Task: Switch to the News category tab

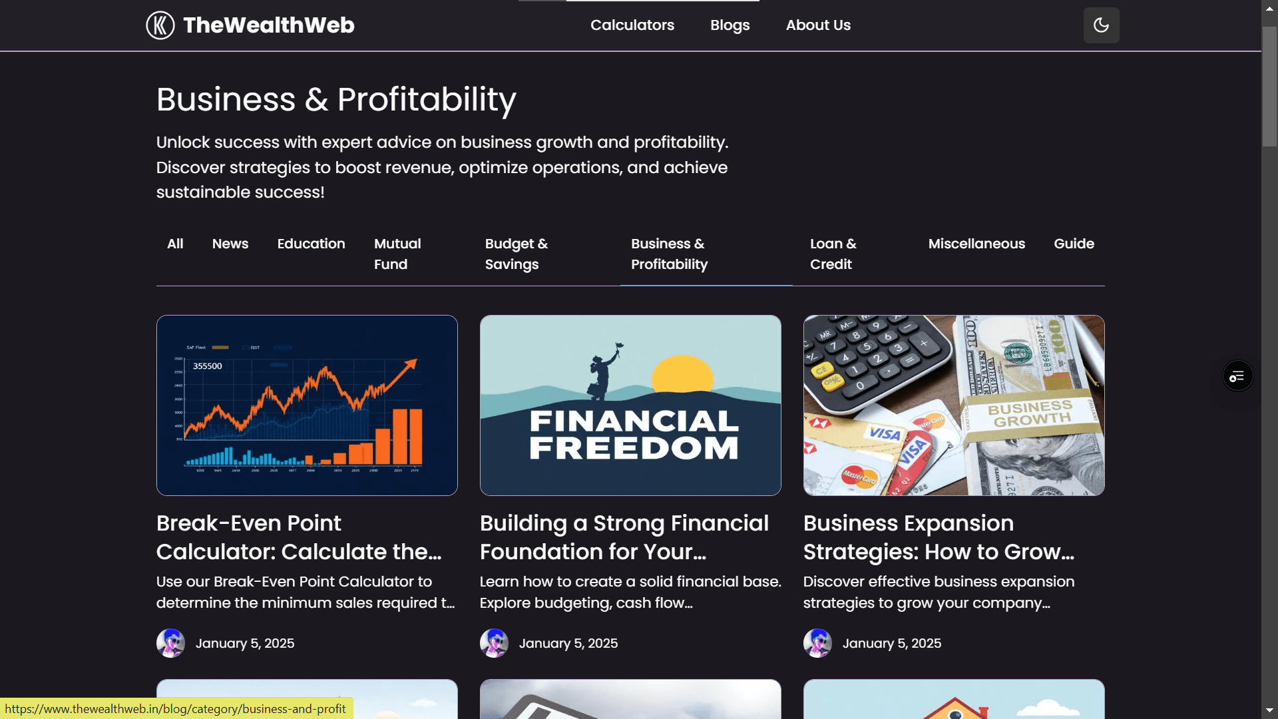Action: (230, 244)
